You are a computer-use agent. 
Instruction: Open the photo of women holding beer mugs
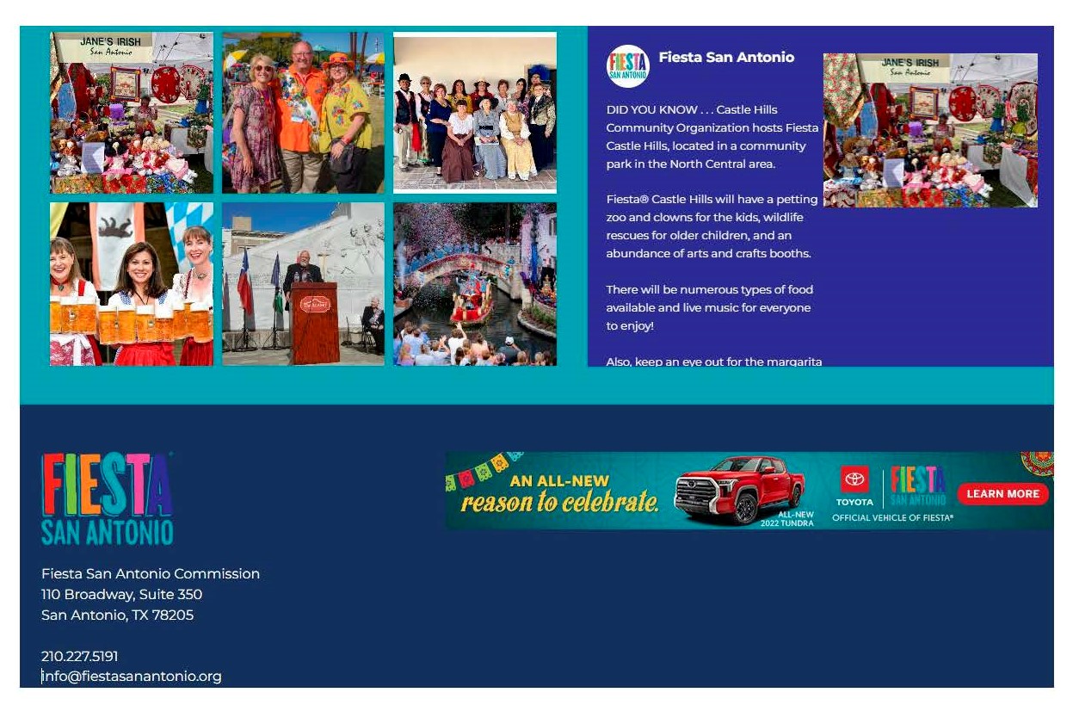click(132, 284)
